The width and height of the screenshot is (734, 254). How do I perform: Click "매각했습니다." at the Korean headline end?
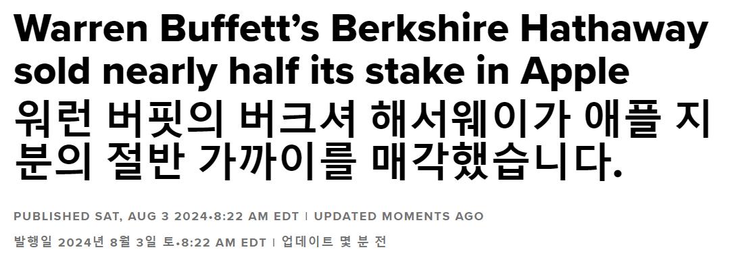[x=497, y=163]
